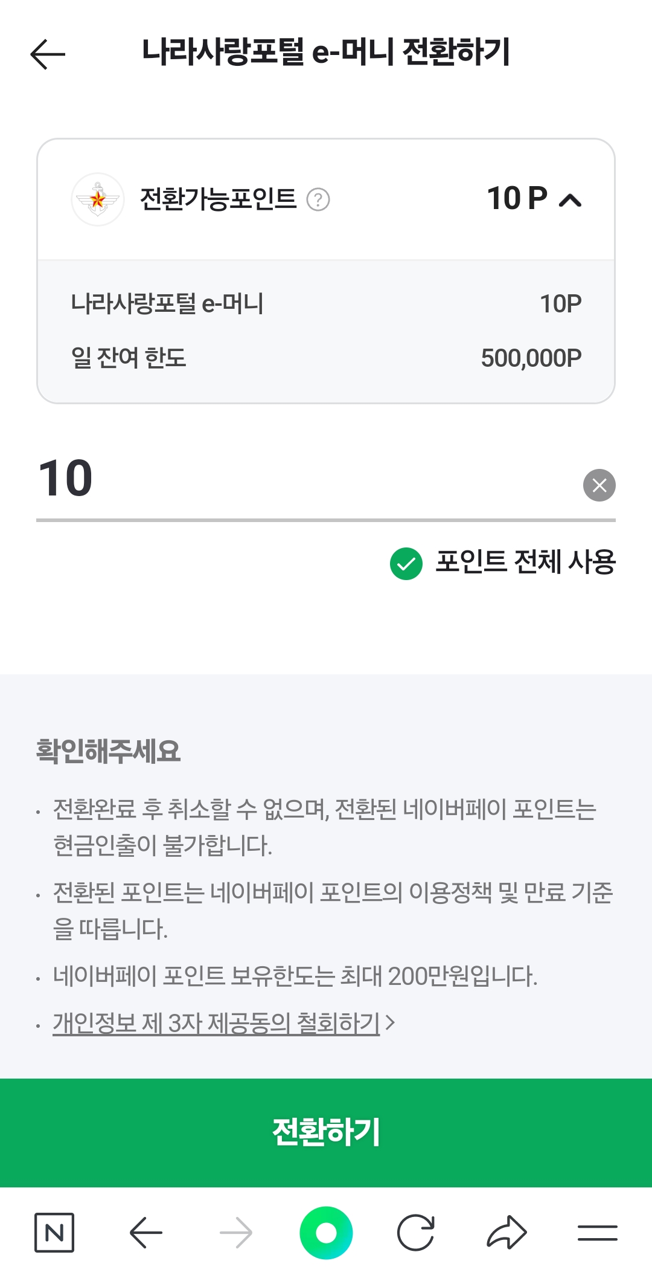Tap the 전환가능포인트 label text
This screenshot has width=652, height=1278.
point(218,199)
